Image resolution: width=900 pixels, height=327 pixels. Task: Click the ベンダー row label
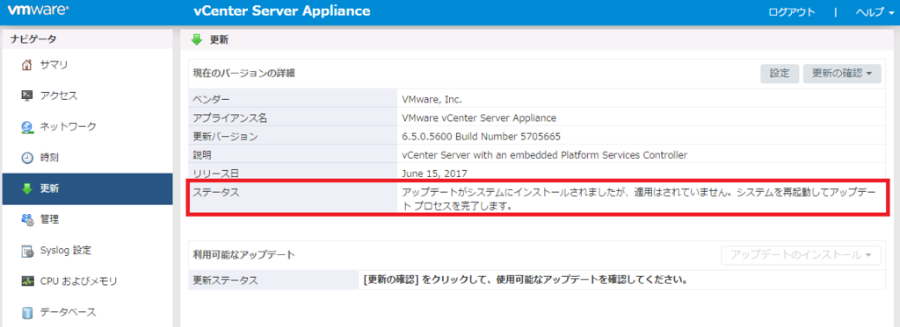tap(211, 99)
